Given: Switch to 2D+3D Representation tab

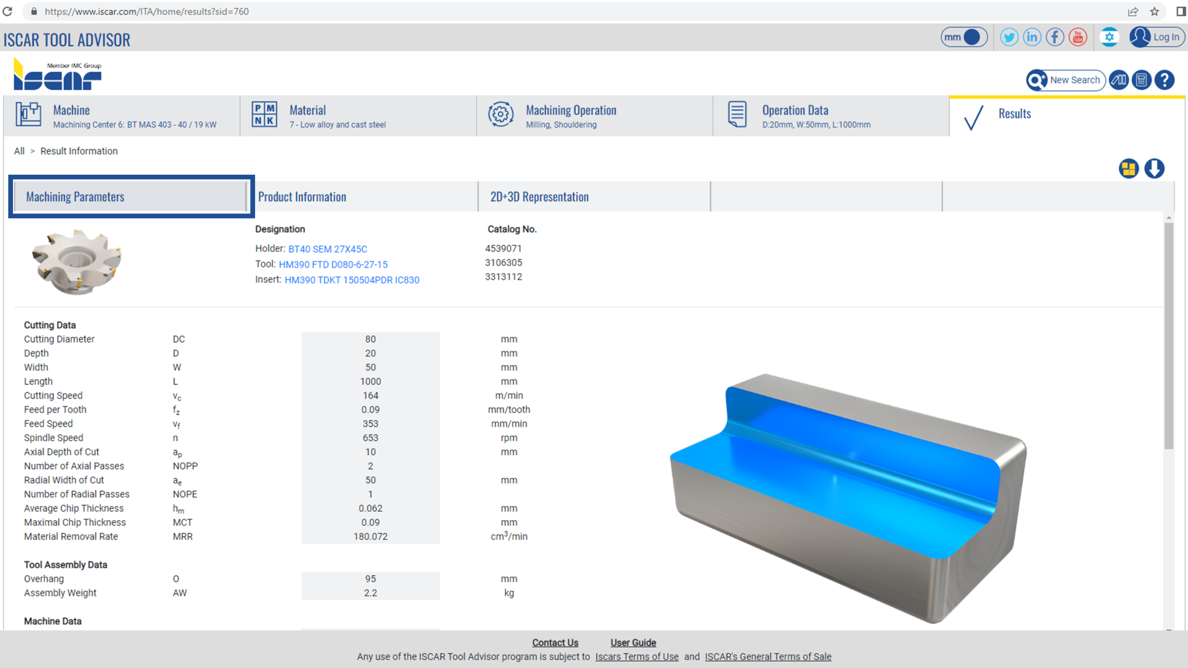Looking at the screenshot, I should click(x=595, y=197).
